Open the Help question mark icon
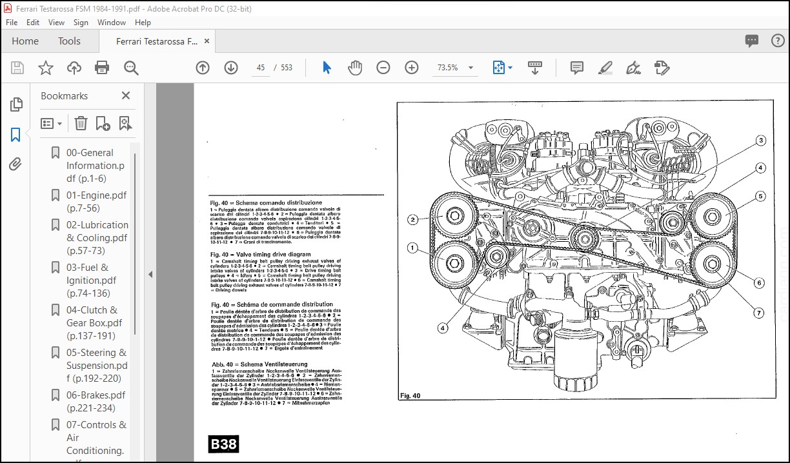 pos(778,41)
